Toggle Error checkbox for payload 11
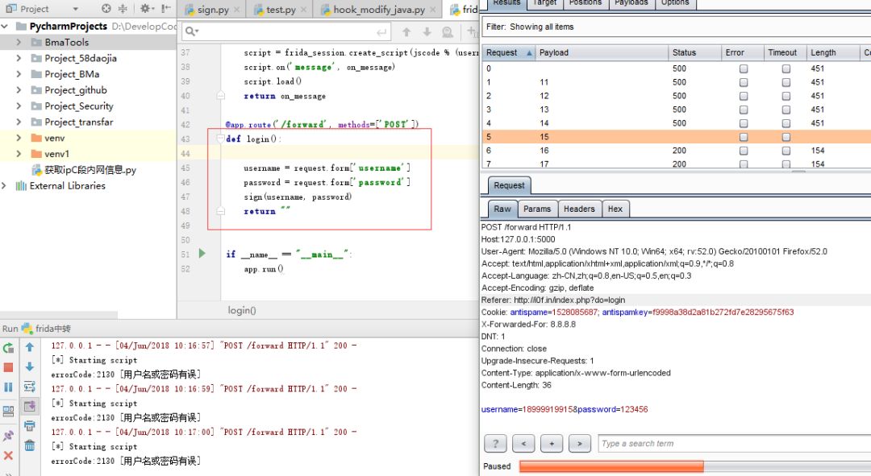 click(744, 82)
